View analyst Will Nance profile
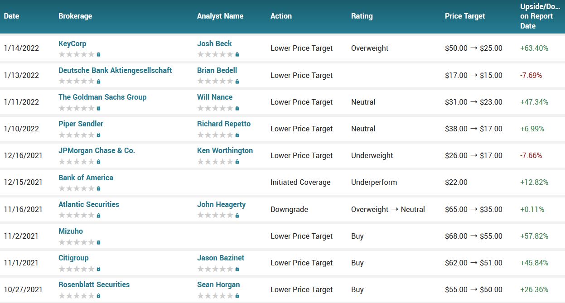The width and height of the screenshot is (565, 303). 215,97
